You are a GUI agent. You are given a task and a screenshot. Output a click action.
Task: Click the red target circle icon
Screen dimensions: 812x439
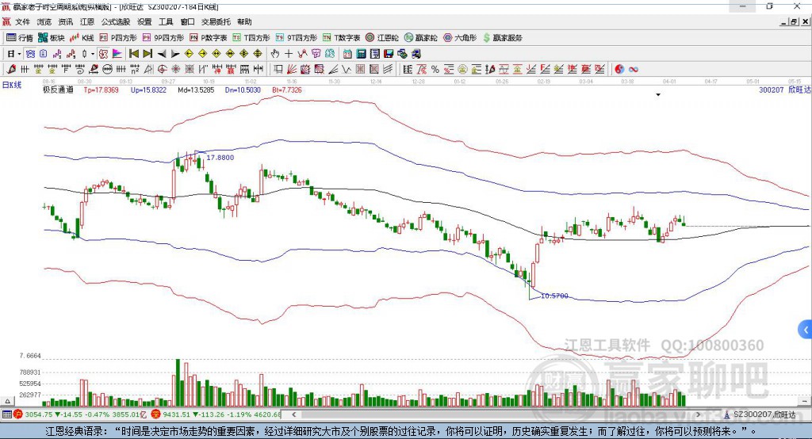click(162, 69)
